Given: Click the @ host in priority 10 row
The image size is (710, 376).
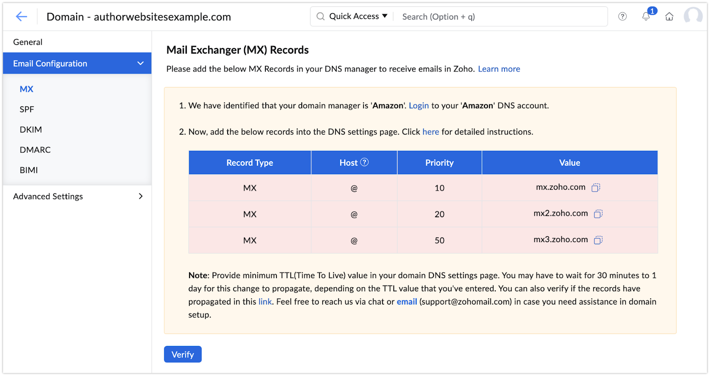Looking at the screenshot, I should point(354,188).
